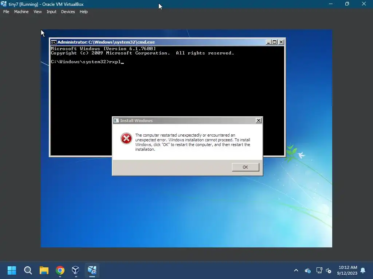Open the network display tray icon
This screenshot has width=373, height=279.
[x=319, y=270]
